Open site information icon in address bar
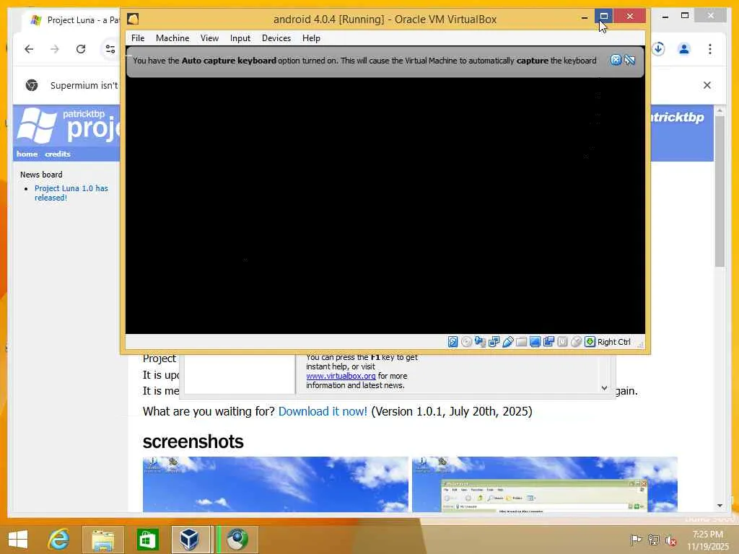739x554 pixels. (x=110, y=49)
